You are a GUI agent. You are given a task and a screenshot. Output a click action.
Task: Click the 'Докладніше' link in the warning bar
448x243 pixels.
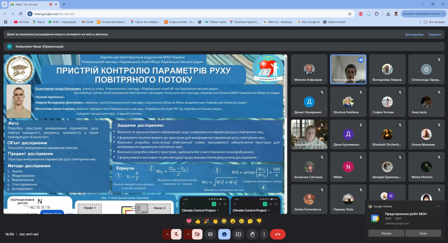(414, 35)
